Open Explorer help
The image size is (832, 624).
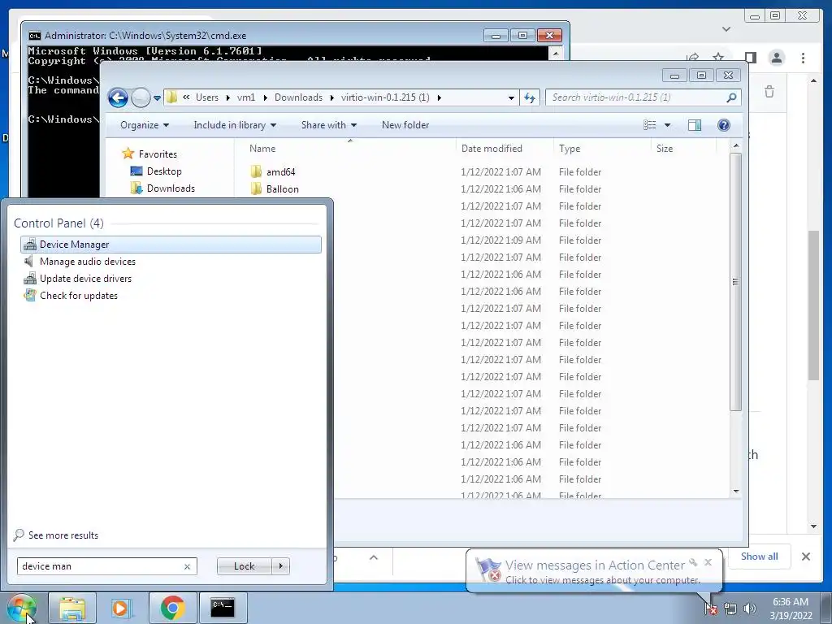(x=723, y=125)
